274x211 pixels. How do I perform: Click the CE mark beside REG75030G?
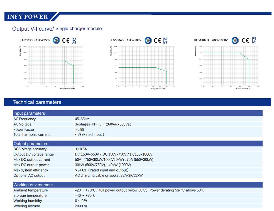(66, 41)
